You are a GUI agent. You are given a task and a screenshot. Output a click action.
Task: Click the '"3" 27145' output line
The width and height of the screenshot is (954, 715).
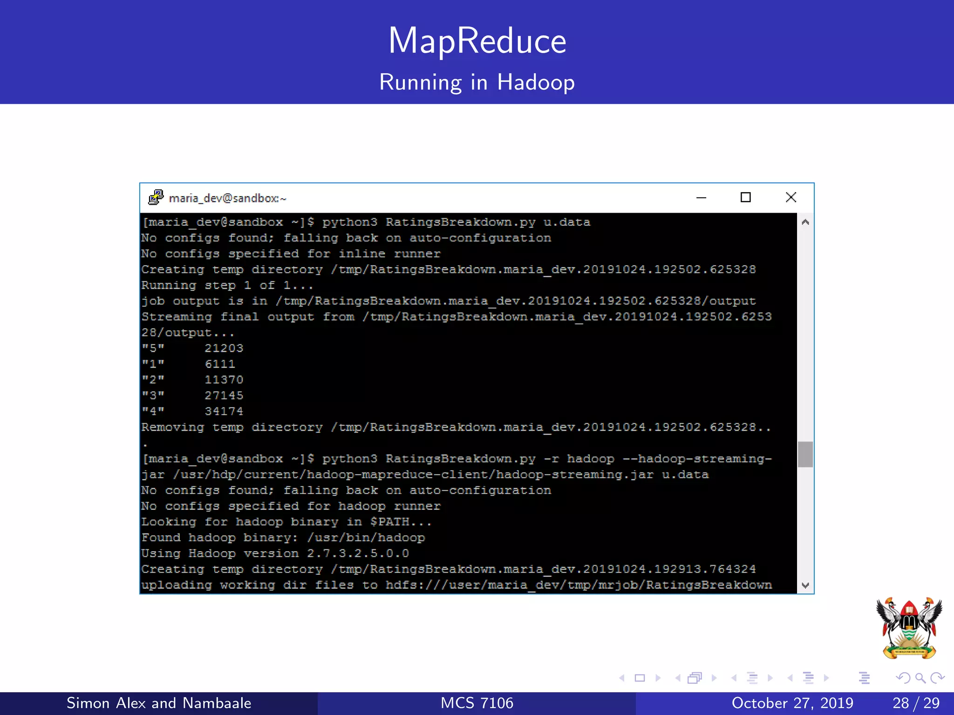[192, 396]
